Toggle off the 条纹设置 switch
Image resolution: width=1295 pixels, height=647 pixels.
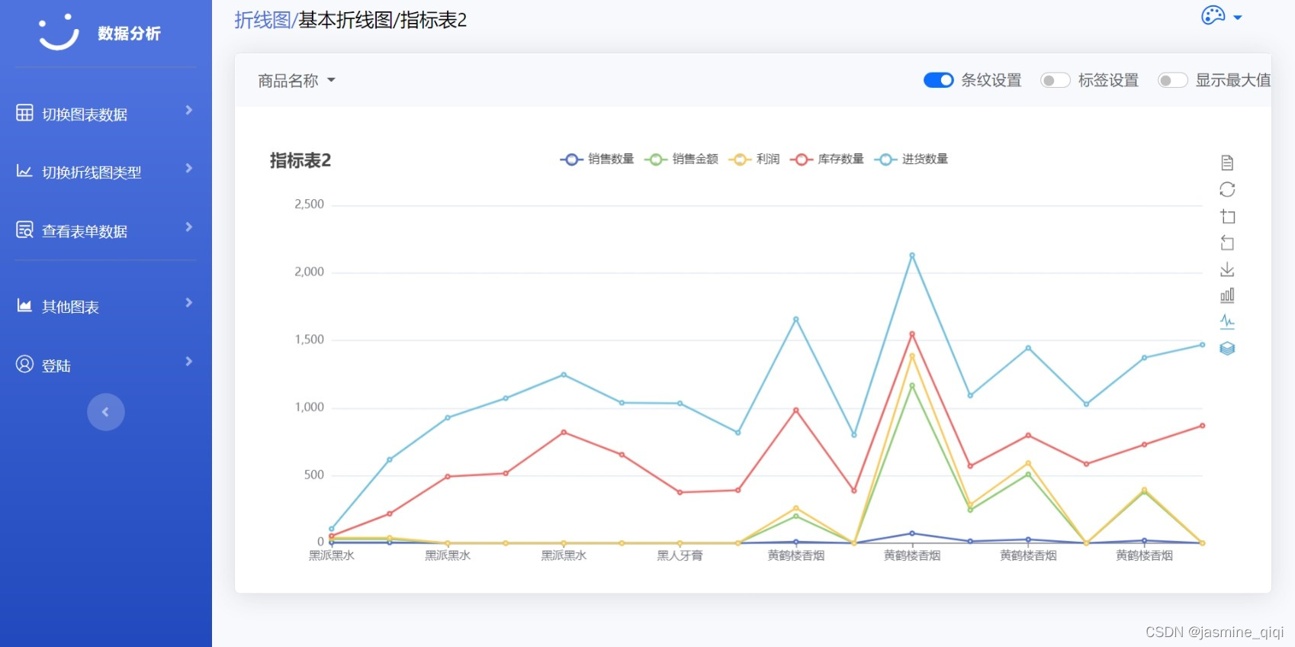[938, 80]
